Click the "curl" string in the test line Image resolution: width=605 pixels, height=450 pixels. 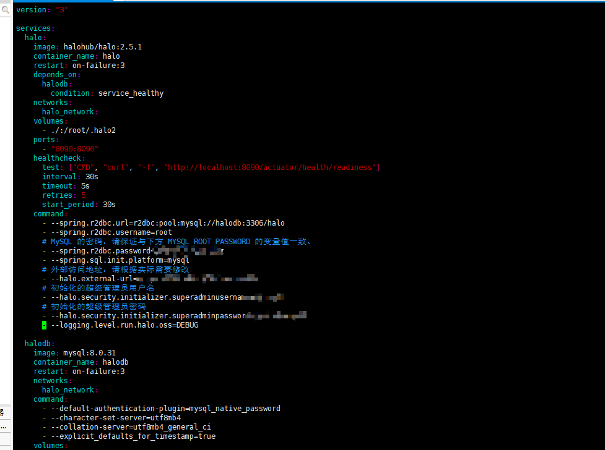(116, 168)
